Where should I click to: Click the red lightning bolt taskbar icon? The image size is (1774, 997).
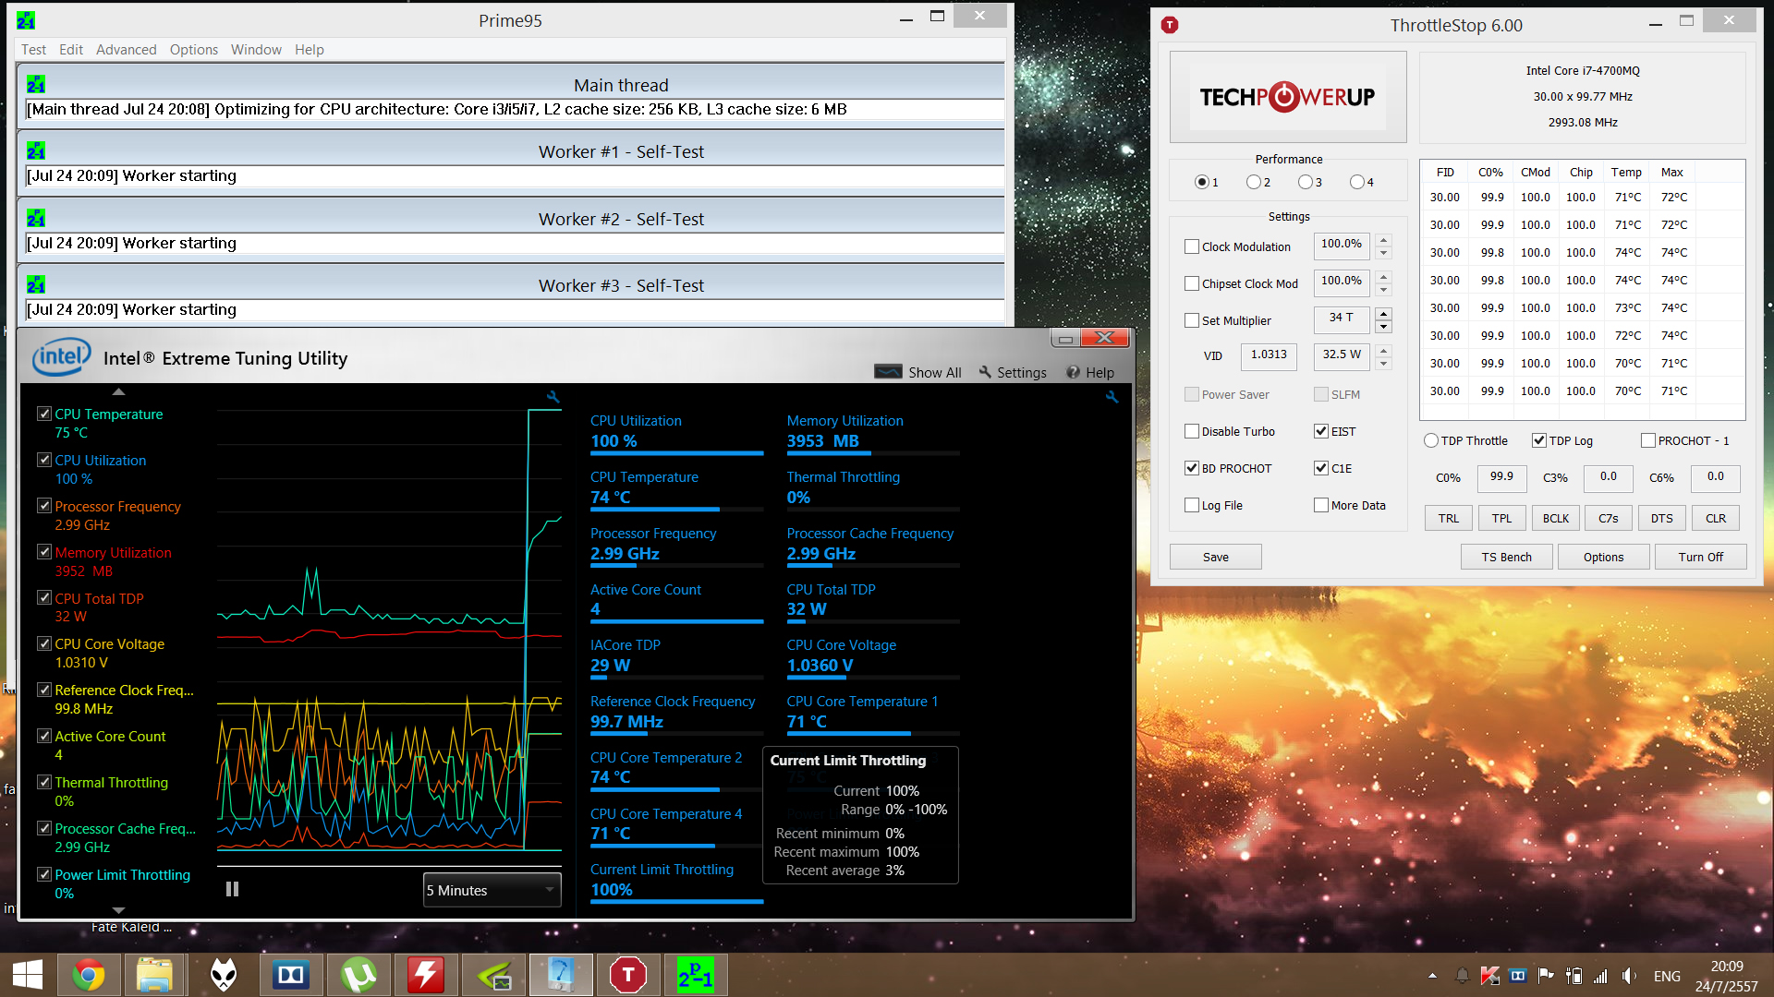click(426, 975)
